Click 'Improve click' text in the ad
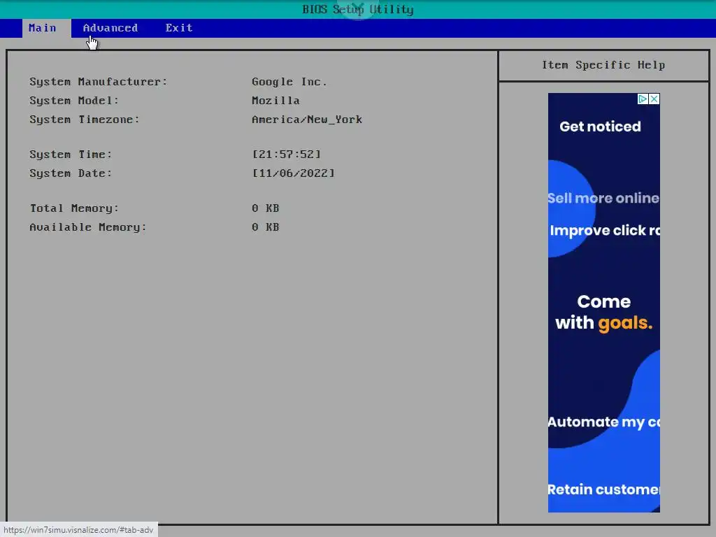The image size is (716, 537). (x=599, y=231)
